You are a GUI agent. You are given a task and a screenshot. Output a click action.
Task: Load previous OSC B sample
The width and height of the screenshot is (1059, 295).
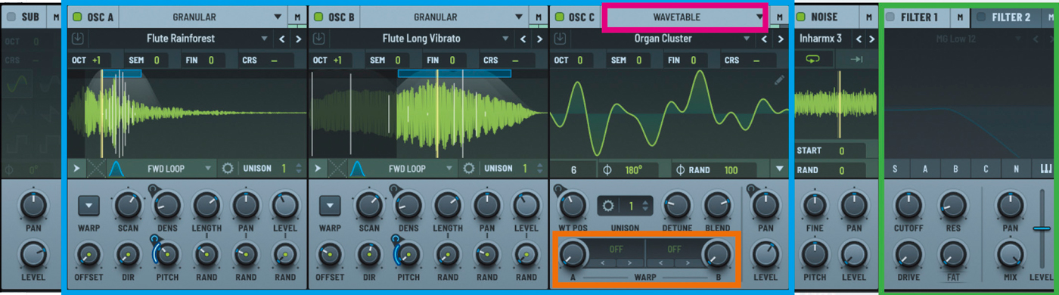[523, 39]
